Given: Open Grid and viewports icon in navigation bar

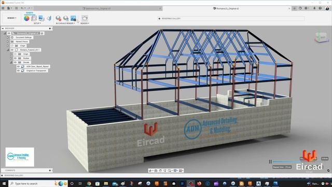Looking at the screenshot, I should tap(181, 170).
